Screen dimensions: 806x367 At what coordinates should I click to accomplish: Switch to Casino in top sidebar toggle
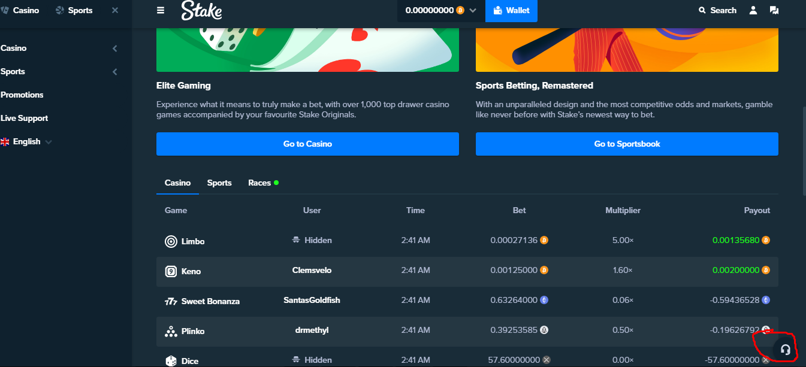pos(20,10)
